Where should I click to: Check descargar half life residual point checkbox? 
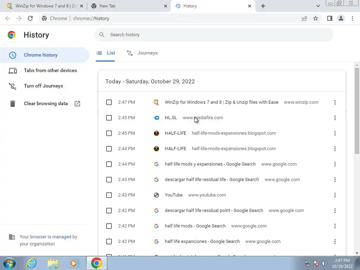pos(109,211)
